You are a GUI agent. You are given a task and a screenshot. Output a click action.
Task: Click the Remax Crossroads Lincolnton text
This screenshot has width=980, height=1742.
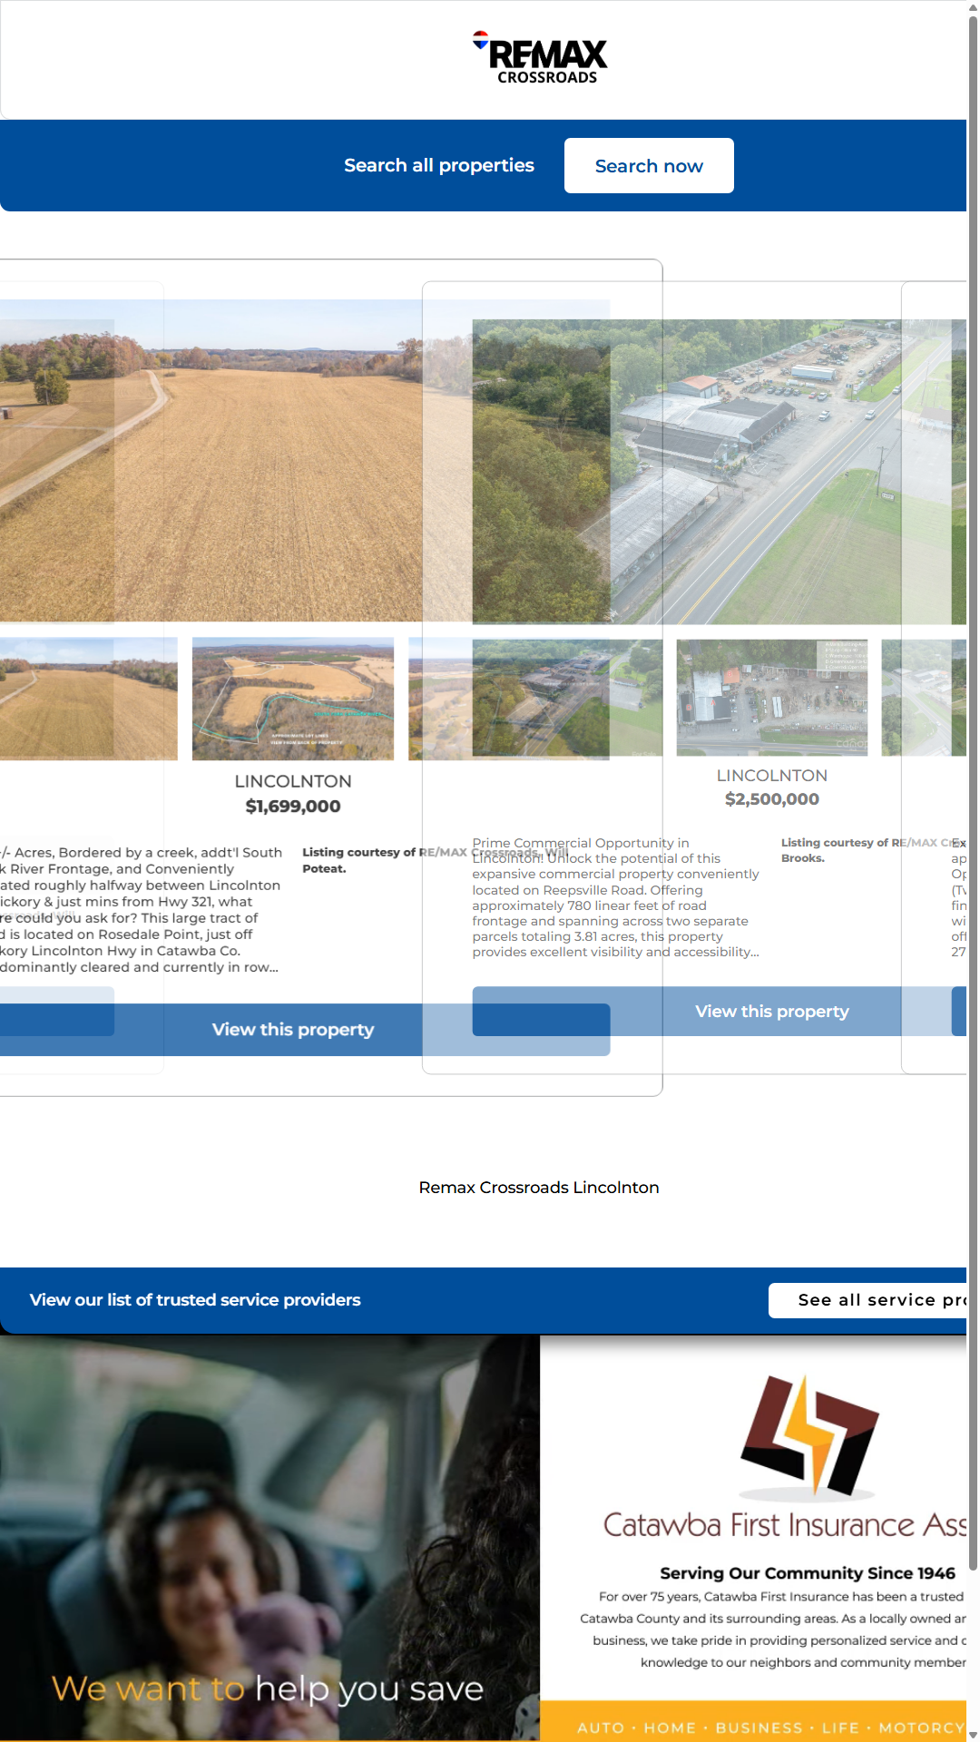click(539, 1188)
